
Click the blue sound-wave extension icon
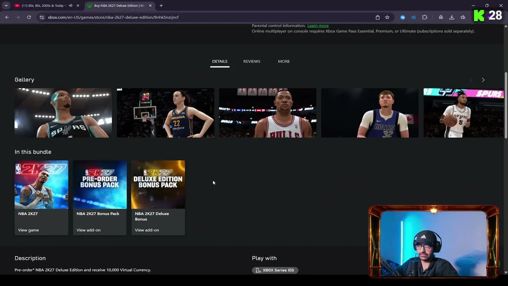[x=414, y=17]
